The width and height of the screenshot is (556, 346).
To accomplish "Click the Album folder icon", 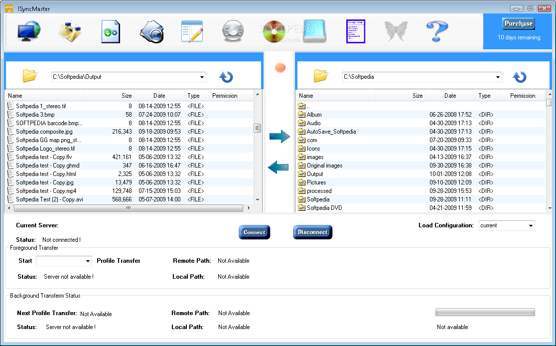I will [302, 115].
